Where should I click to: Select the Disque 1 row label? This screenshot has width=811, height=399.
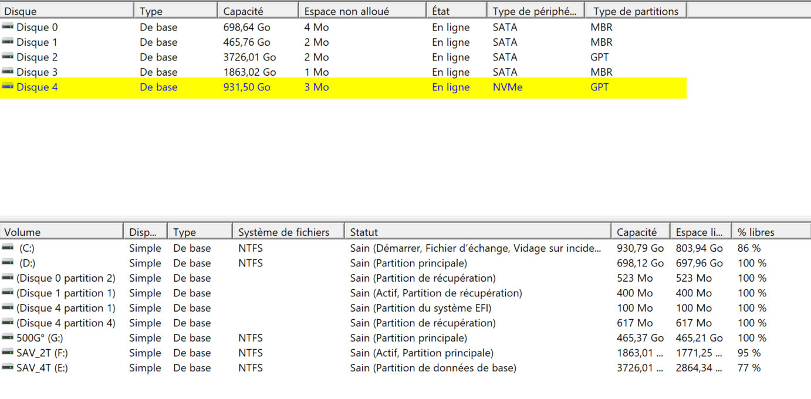(x=37, y=42)
